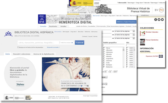Open 'Aviso legal' footer link
This screenshot has height=103, width=168.
point(86,96)
